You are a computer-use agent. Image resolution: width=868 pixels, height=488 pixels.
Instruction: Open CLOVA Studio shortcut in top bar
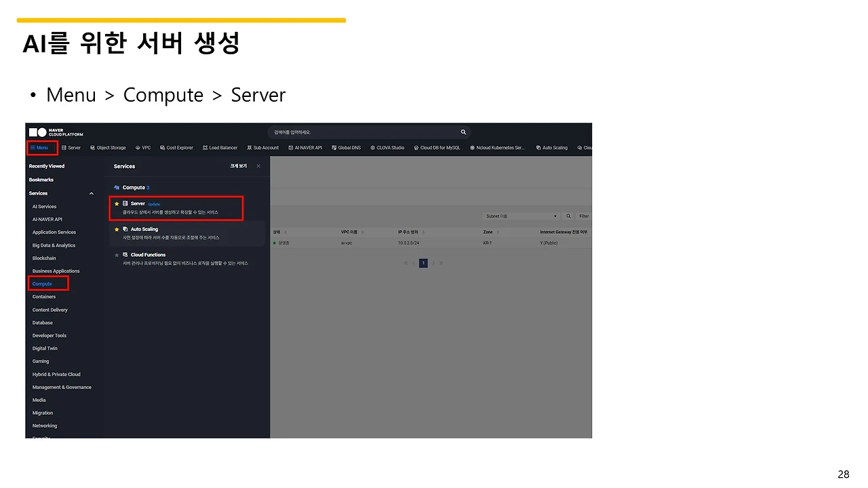pyautogui.click(x=387, y=148)
